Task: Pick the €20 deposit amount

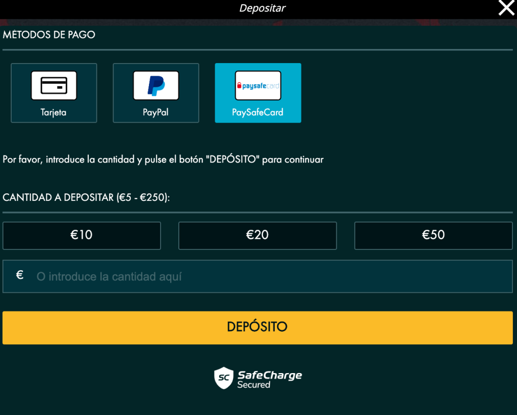Action: (x=257, y=236)
